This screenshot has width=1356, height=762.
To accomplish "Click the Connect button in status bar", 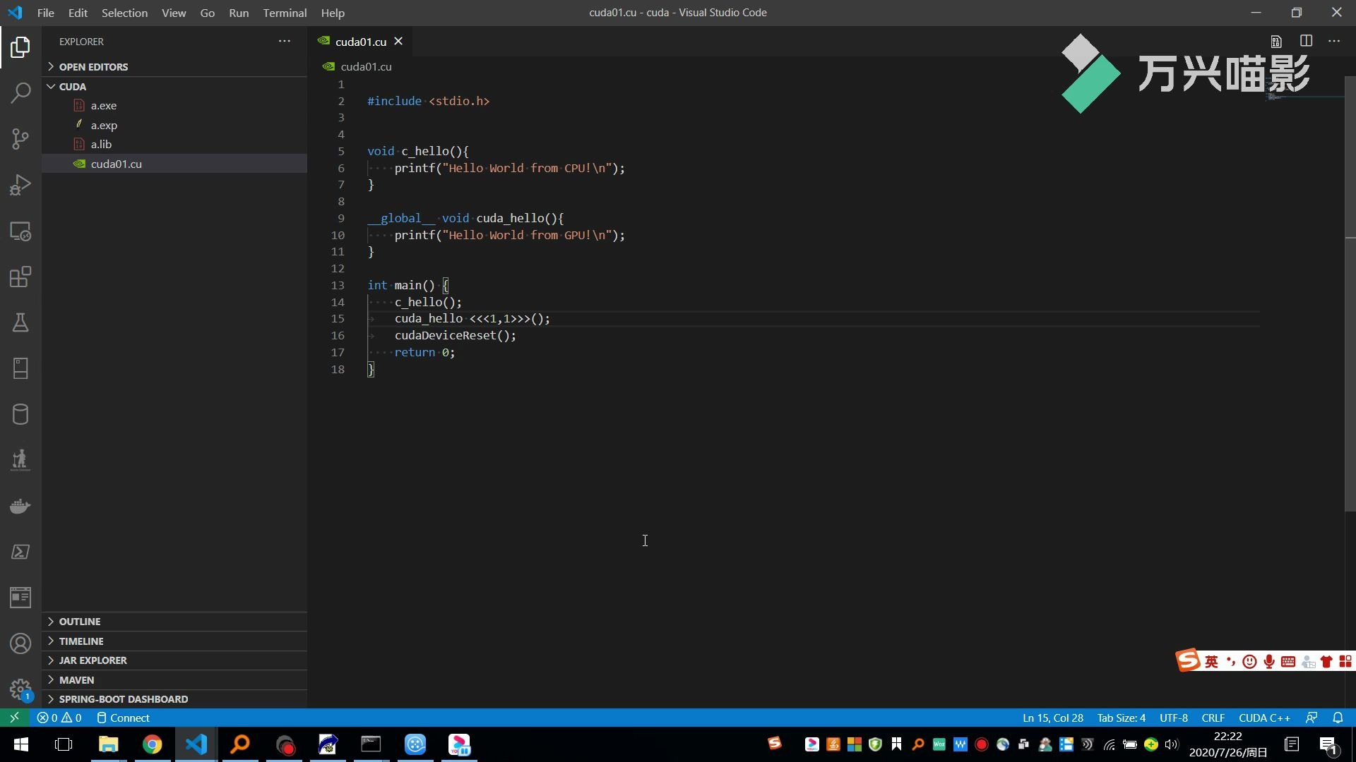I will pyautogui.click(x=123, y=718).
